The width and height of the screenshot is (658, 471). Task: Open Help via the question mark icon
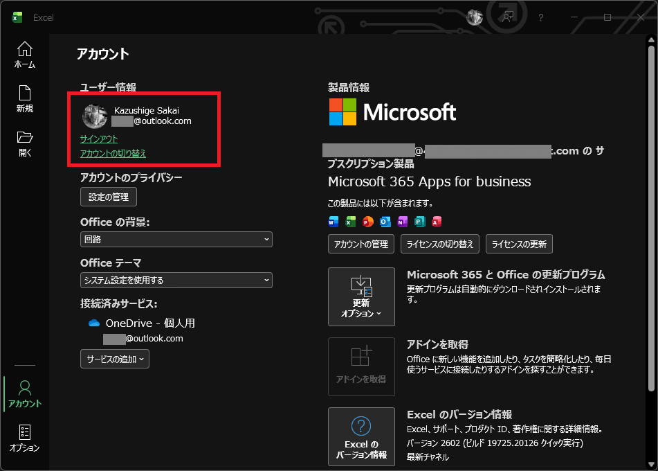point(540,17)
